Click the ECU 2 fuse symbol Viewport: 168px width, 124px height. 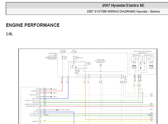(62, 58)
